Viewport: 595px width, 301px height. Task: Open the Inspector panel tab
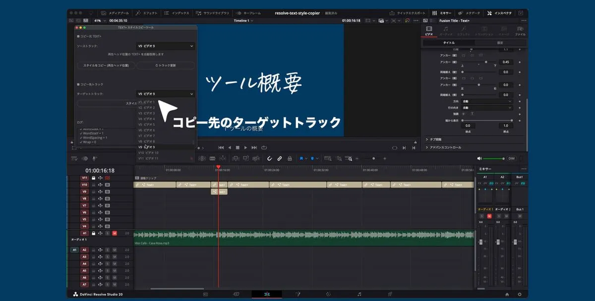pos(499,12)
